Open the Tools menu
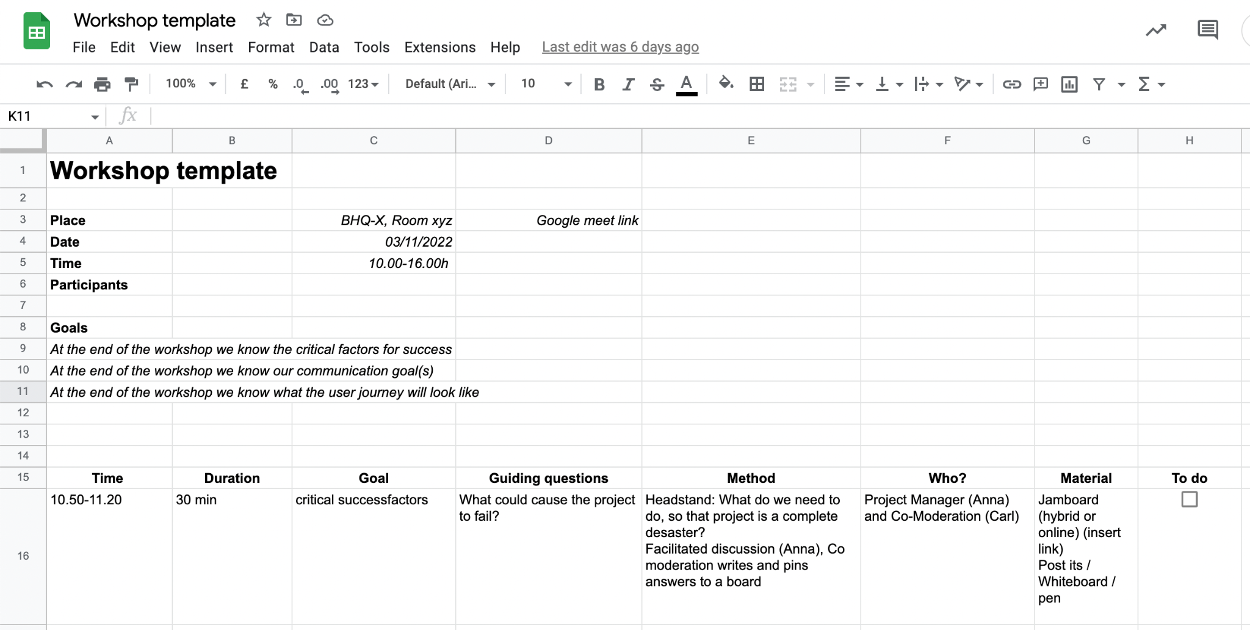 372,47
